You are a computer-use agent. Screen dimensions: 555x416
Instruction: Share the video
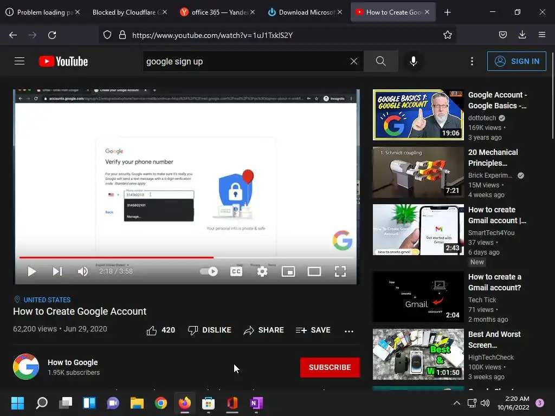point(264,330)
